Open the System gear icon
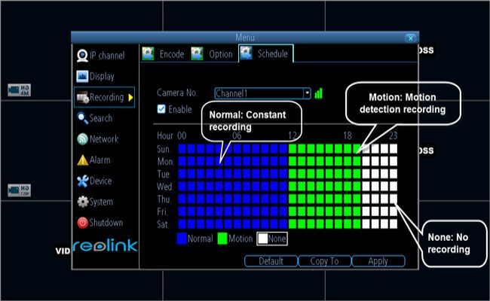The image size is (490, 301). (x=82, y=202)
